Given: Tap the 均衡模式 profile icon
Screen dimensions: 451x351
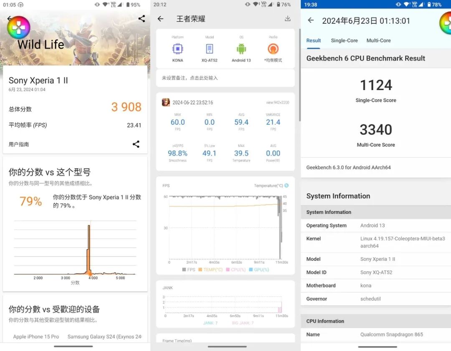Looking at the screenshot, I should [273, 49].
